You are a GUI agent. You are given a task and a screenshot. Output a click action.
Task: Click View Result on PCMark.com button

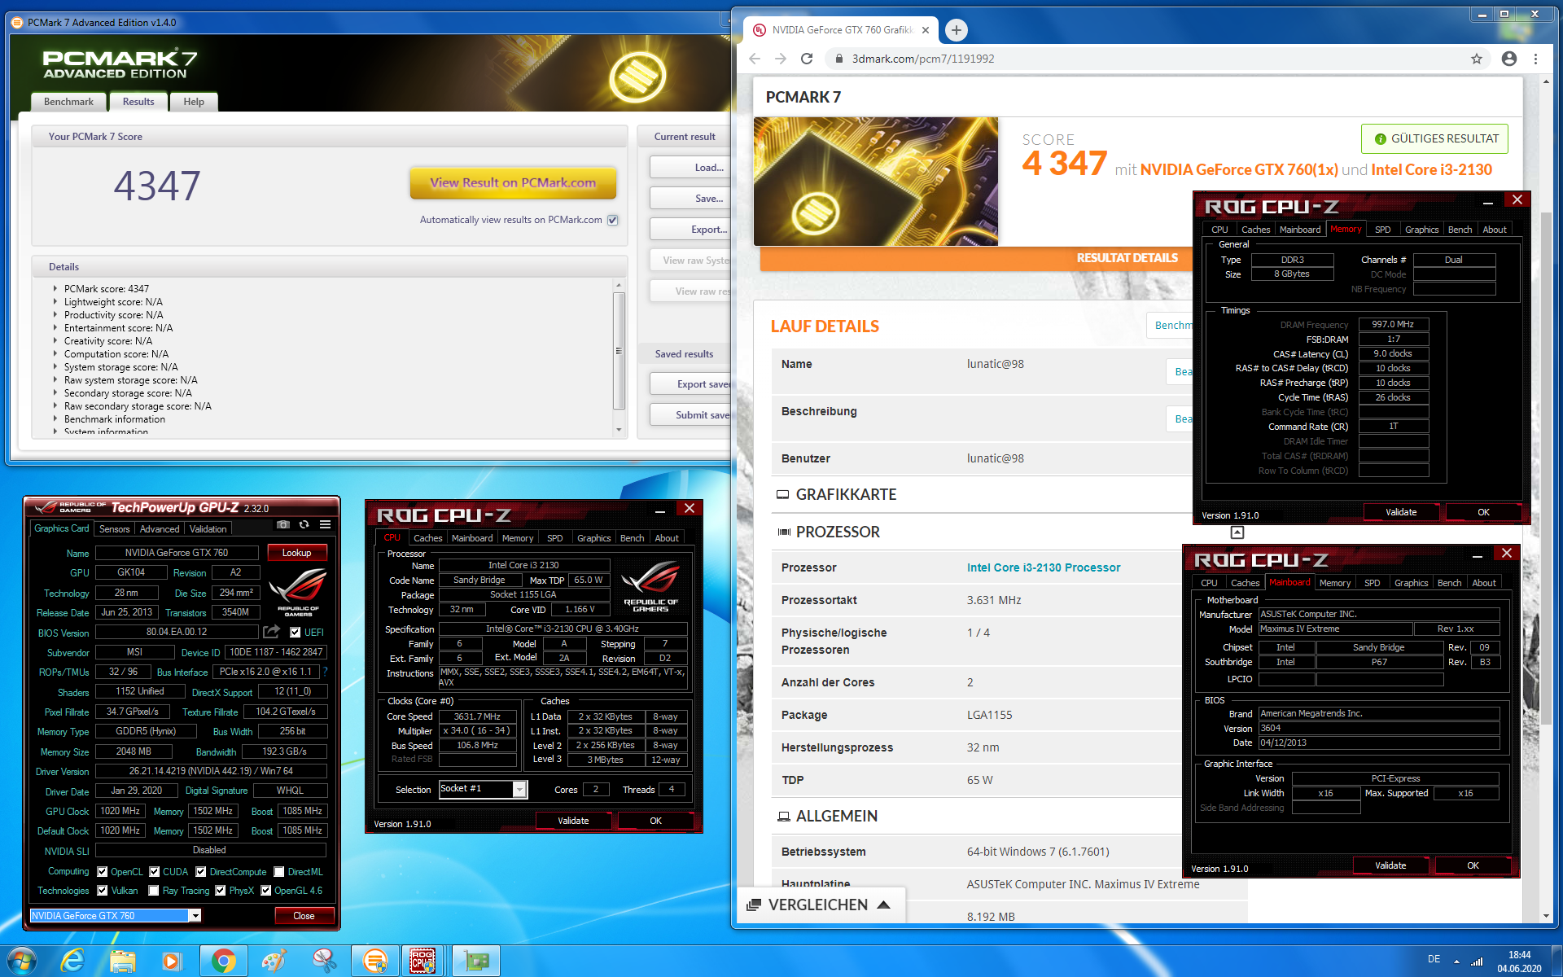point(513,182)
